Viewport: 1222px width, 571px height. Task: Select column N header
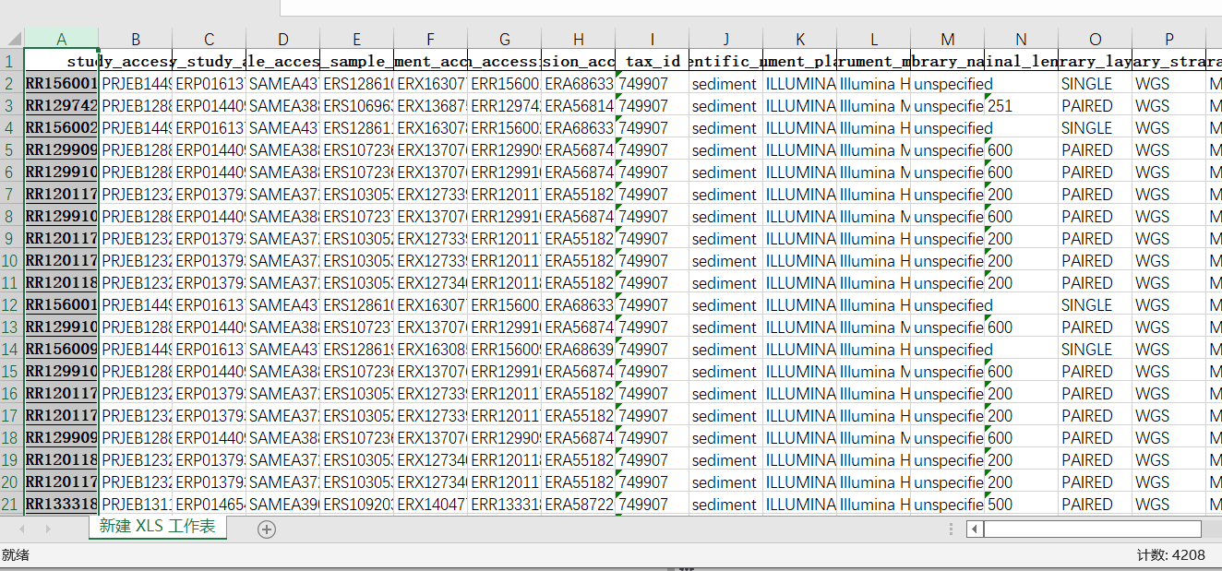1022,39
